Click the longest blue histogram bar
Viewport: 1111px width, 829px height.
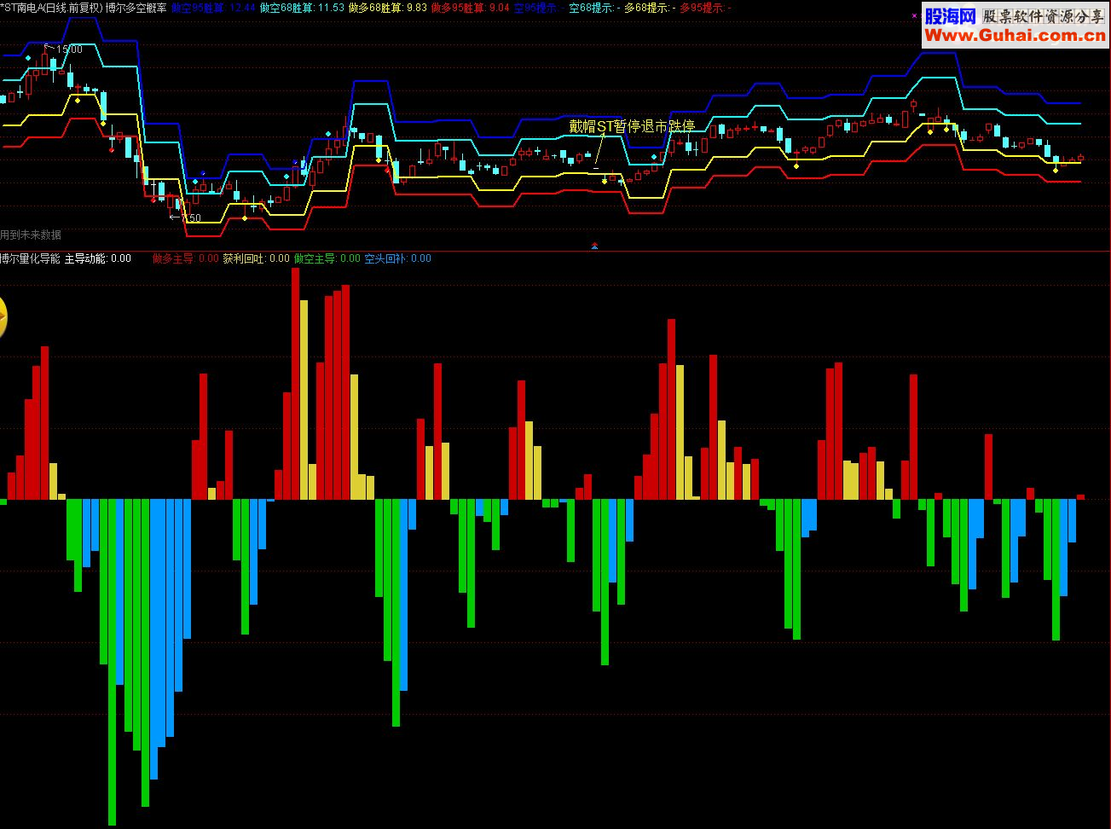click(x=153, y=640)
